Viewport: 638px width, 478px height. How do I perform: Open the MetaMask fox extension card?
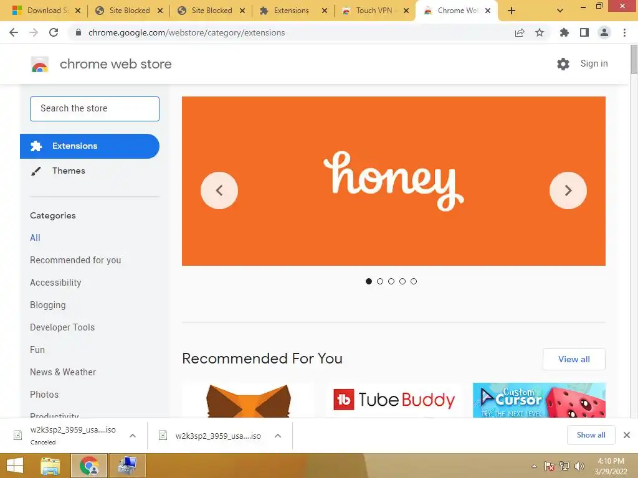(248, 400)
